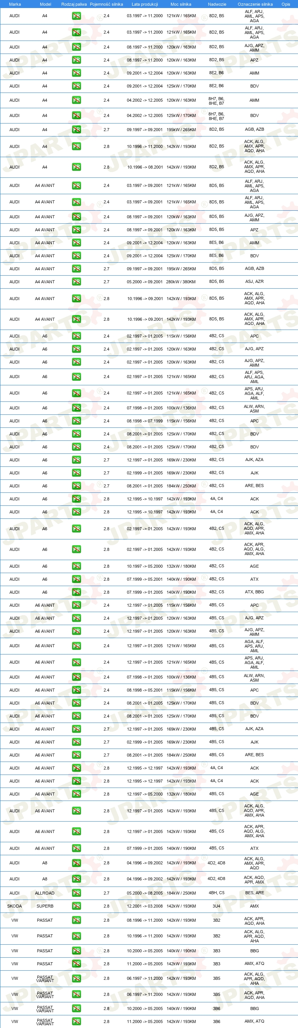This screenshot has width=298, height=1028.
Task: Click the fuel icon in the A4 AVANT 8E5 AMM row
Action: (76, 243)
